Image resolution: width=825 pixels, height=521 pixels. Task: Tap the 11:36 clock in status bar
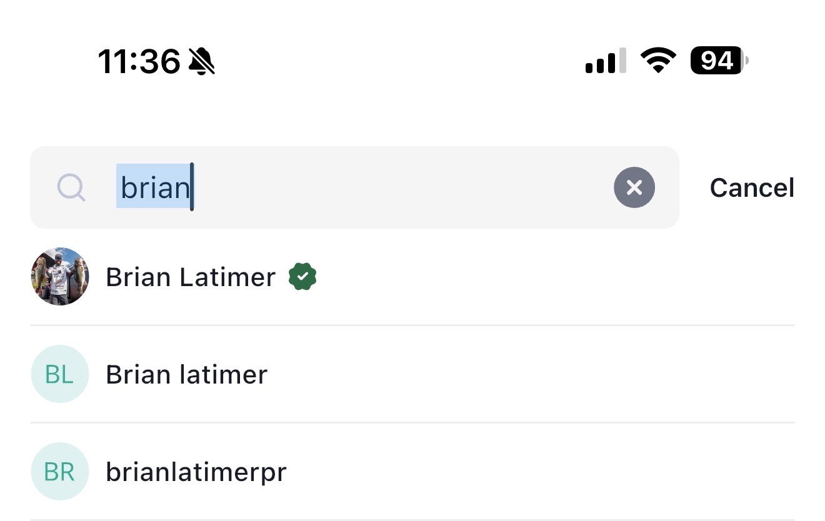tap(139, 62)
